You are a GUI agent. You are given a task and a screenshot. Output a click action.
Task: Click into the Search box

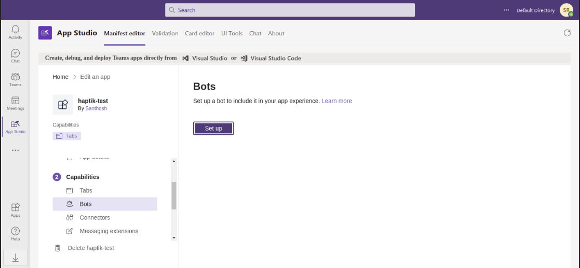click(290, 10)
